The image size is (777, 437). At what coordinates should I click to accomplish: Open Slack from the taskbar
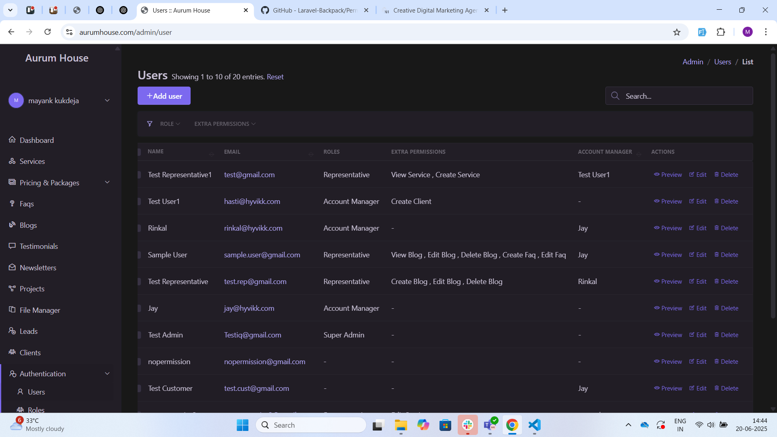467,425
